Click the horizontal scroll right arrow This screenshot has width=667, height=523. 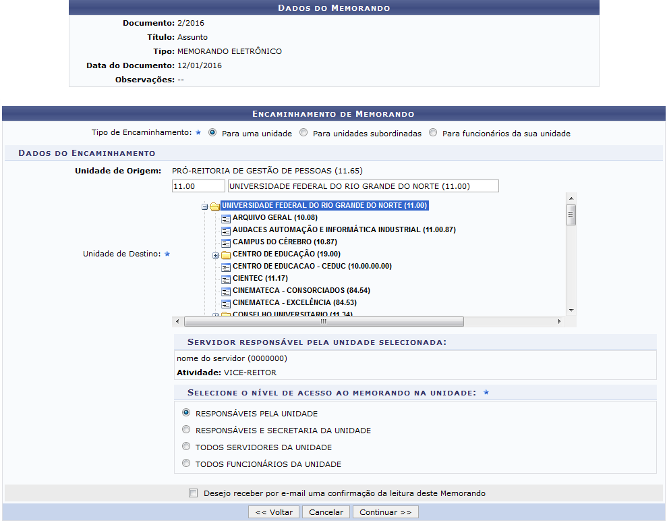coord(559,322)
